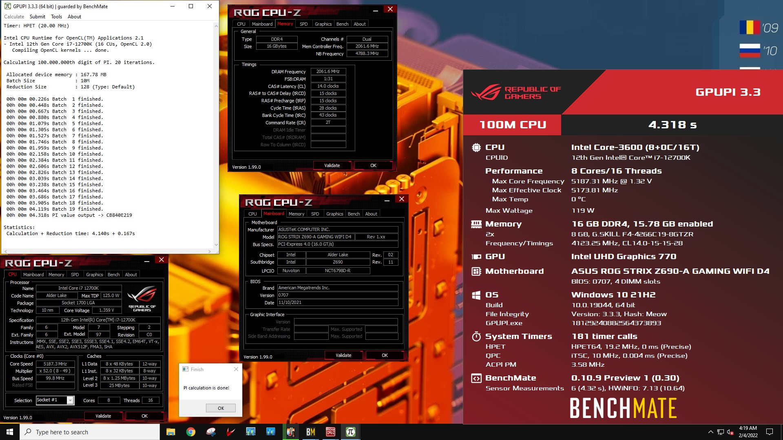Click OK in Mainboard CPU-Z window
This screenshot has width=783, height=440.
click(385, 355)
